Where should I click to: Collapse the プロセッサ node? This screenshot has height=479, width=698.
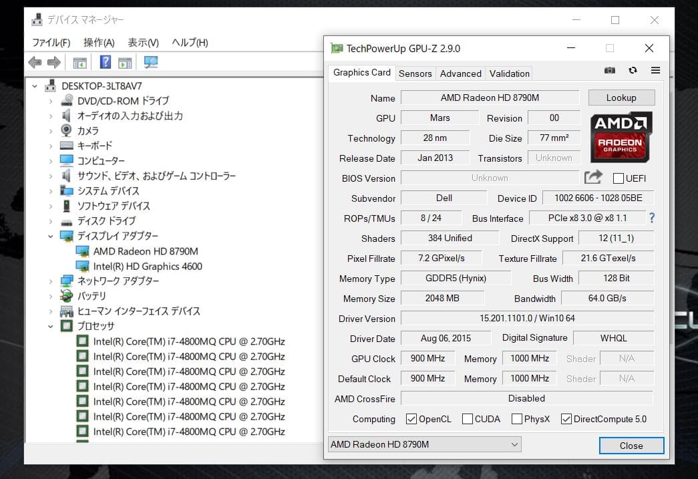[51, 326]
